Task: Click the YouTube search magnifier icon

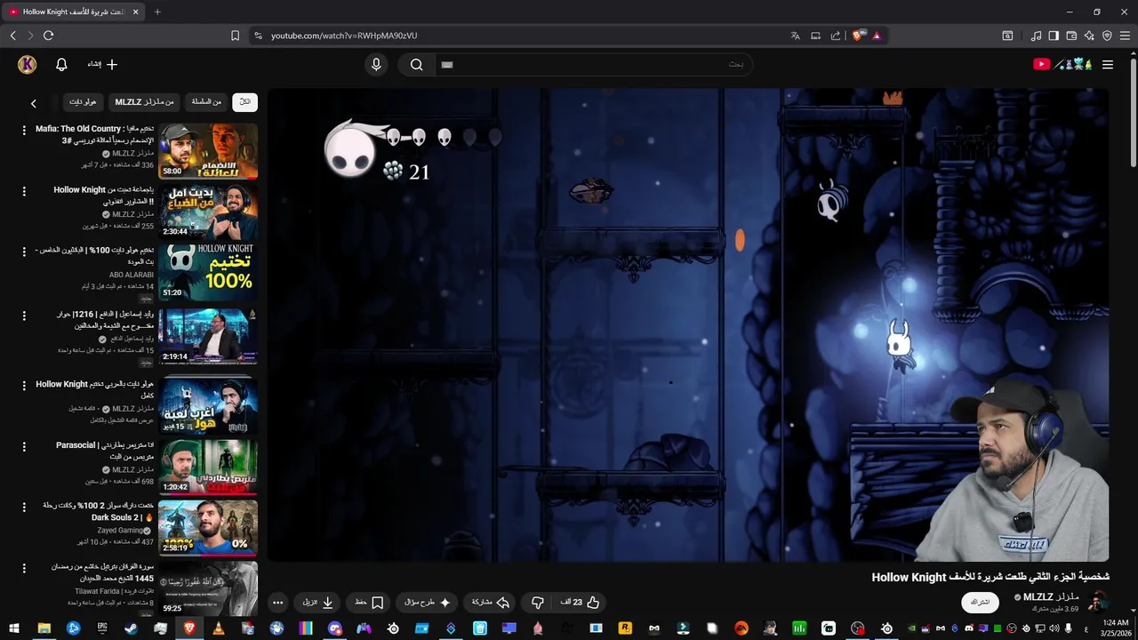Action: [416, 64]
